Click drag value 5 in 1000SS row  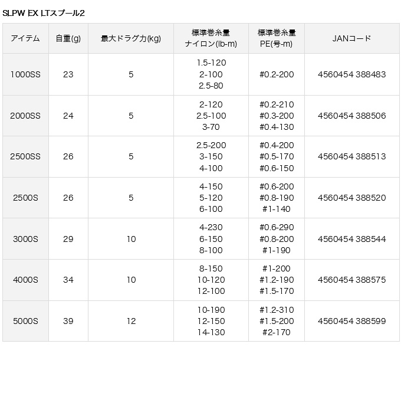(x=131, y=74)
